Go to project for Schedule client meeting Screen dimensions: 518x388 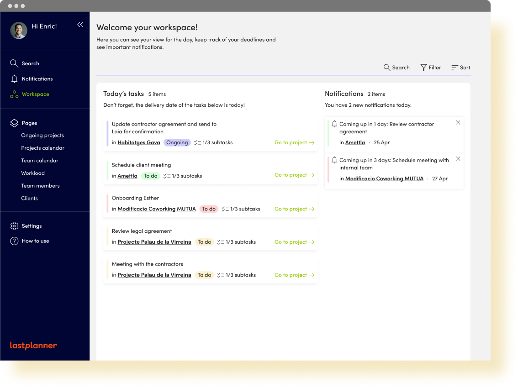tap(294, 175)
